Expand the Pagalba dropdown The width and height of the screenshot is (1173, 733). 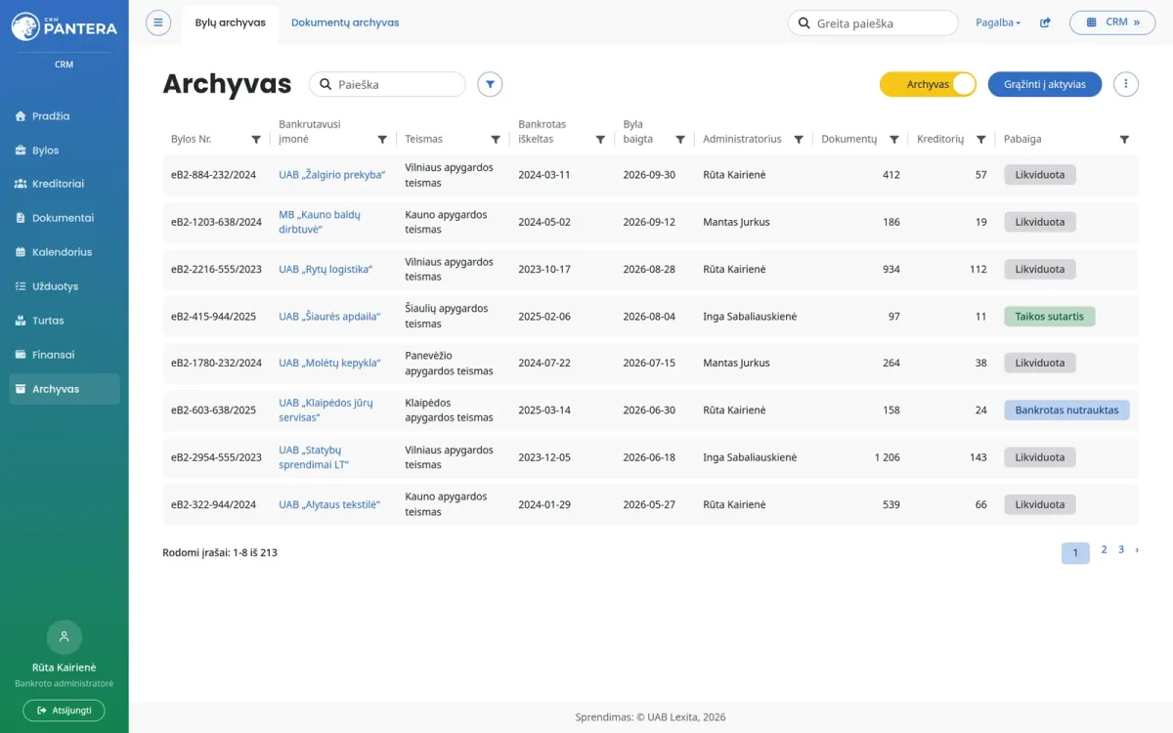(998, 22)
